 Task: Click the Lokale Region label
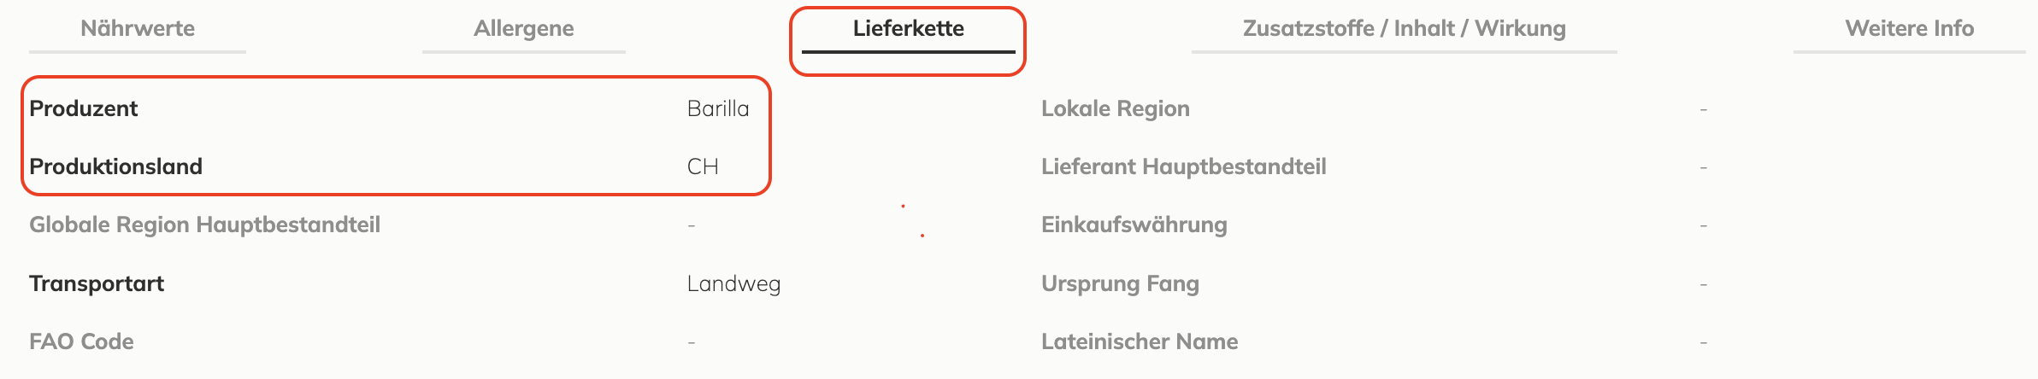pyautogui.click(x=1116, y=108)
